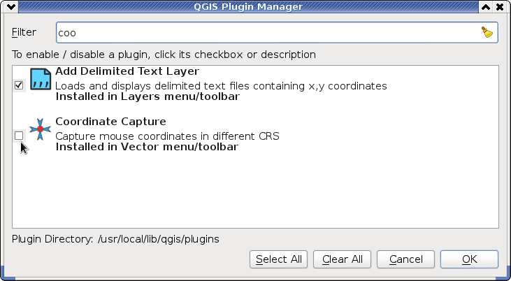Image resolution: width=511 pixels, height=281 pixels.
Task: Confirm with the OK button
Action: tap(469, 259)
